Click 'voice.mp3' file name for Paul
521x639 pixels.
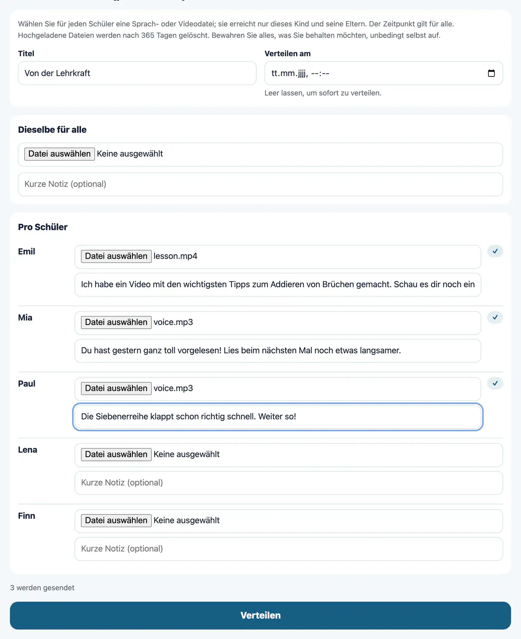(x=173, y=388)
